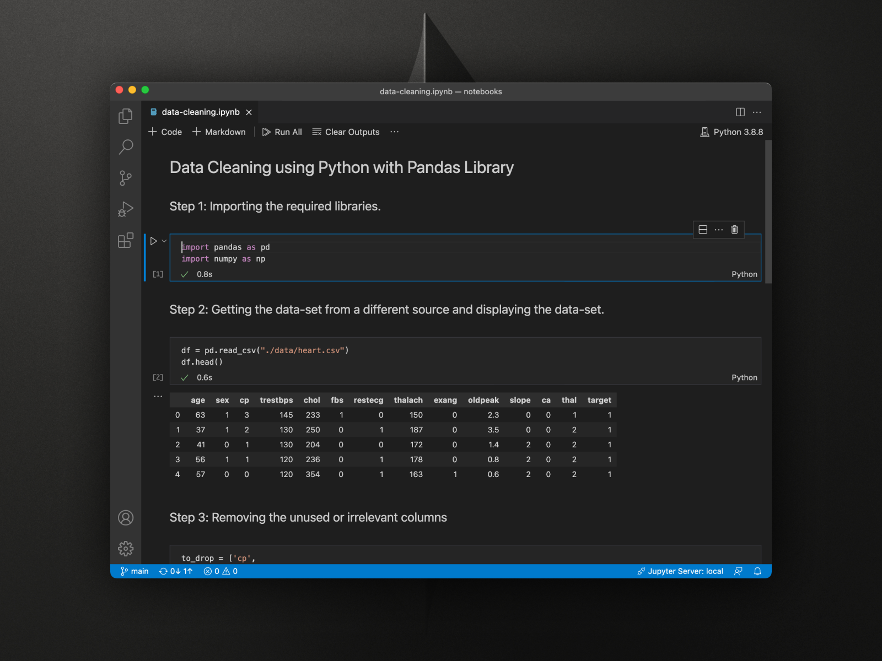Open the Manage gear settings icon
The height and width of the screenshot is (661, 882).
coord(126,549)
